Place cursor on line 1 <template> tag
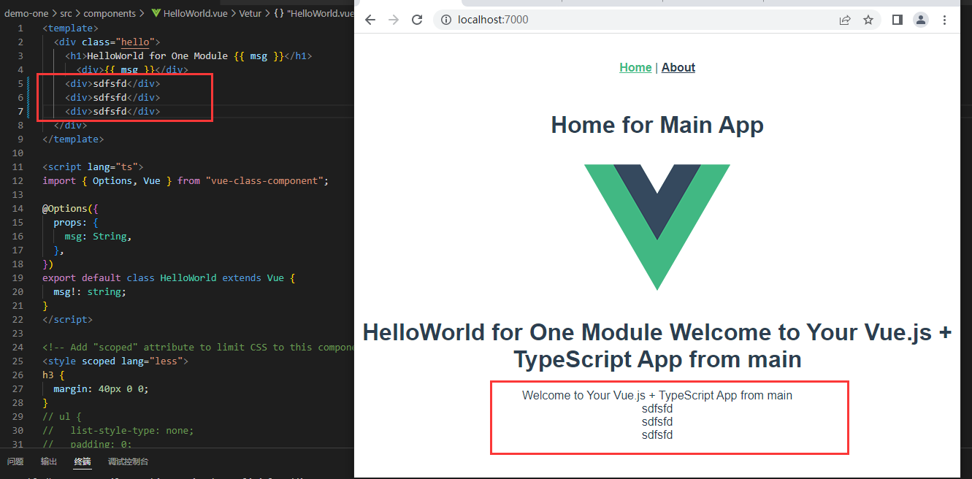The width and height of the screenshot is (972, 479). tap(70, 28)
